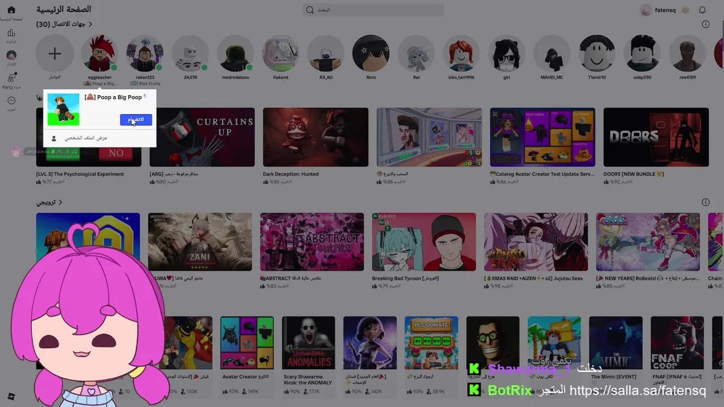Viewport: 724px width, 407px height.
Task: Open the ZANI anime store game card
Action: (x=200, y=242)
